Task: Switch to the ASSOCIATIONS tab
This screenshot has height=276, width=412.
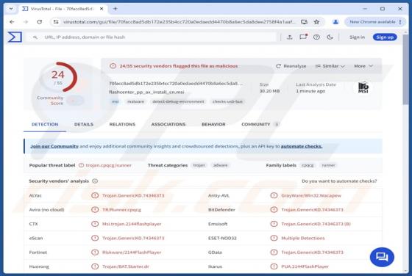Action: pos(168,124)
